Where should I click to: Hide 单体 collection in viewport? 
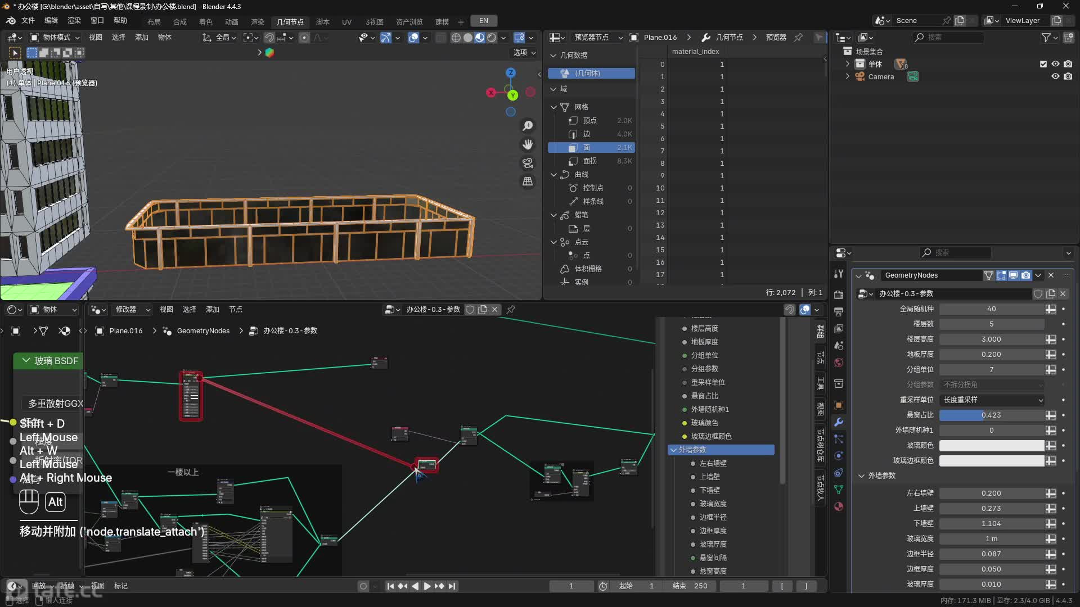pyautogui.click(x=1056, y=64)
